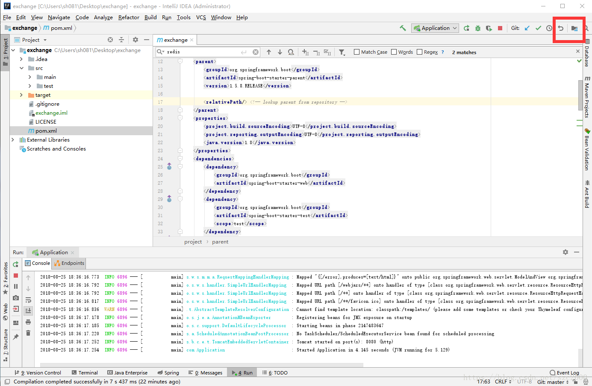Switch to Endpoints tab
The width and height of the screenshot is (592, 386).
coord(69,263)
